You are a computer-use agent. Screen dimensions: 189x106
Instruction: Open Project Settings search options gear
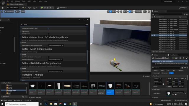point(87,24)
